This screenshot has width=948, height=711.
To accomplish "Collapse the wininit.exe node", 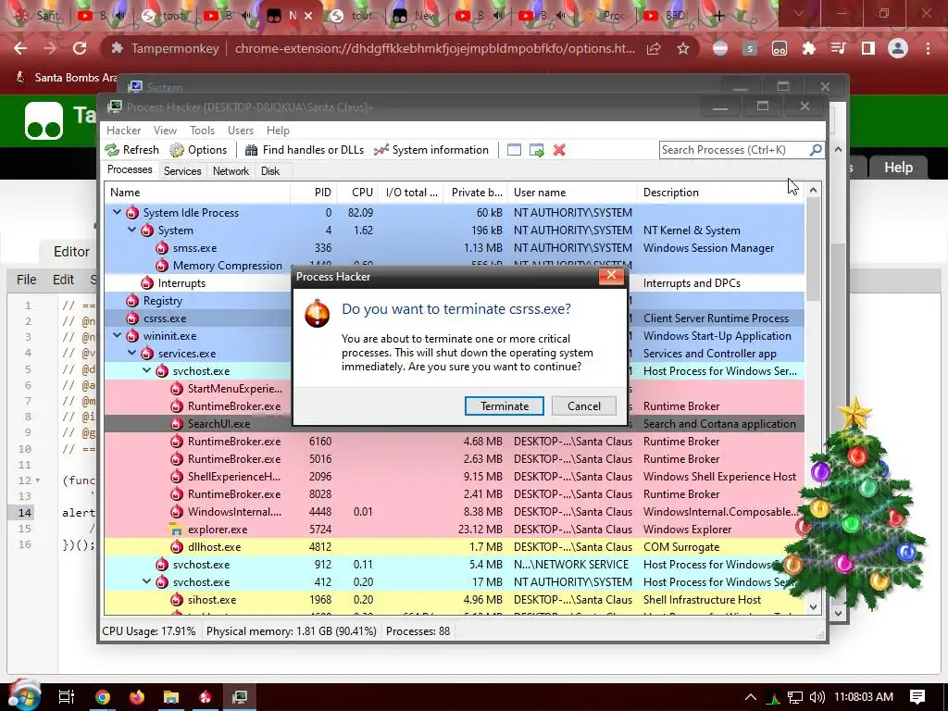I will (x=117, y=335).
